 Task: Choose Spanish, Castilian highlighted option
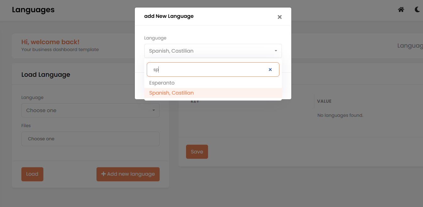(171, 93)
